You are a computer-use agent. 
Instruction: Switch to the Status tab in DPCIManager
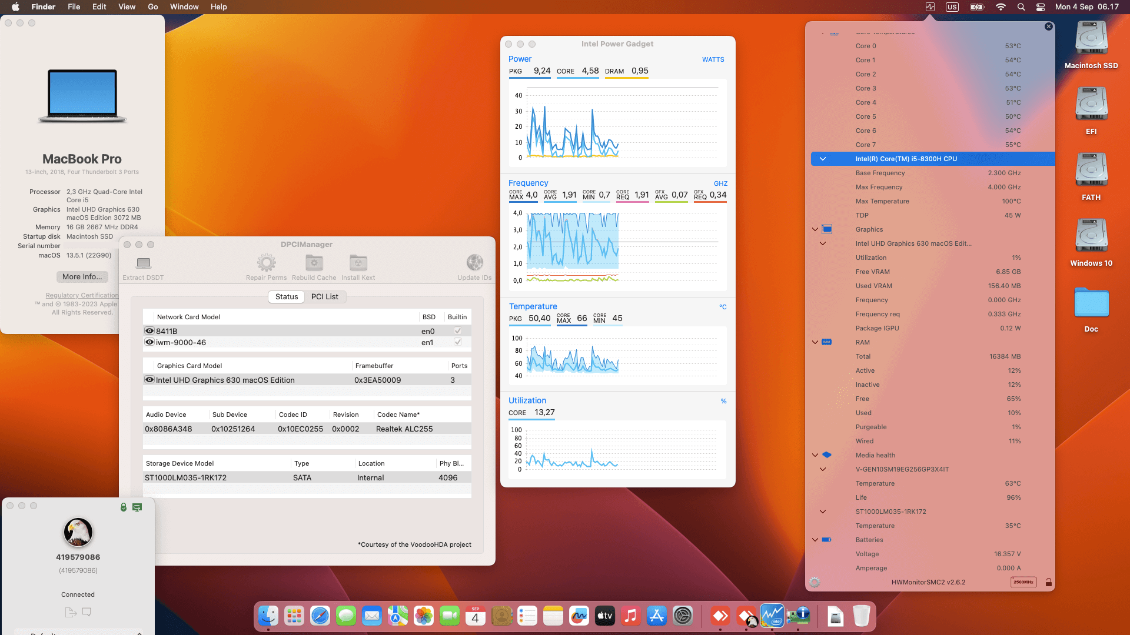(x=287, y=297)
